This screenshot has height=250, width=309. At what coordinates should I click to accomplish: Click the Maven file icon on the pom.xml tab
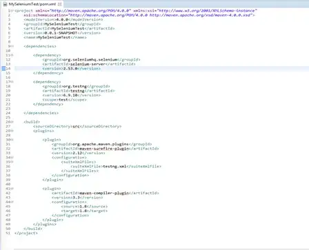point(5,4)
